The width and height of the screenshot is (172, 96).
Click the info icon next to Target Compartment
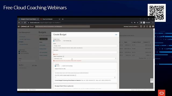pos(63,56)
